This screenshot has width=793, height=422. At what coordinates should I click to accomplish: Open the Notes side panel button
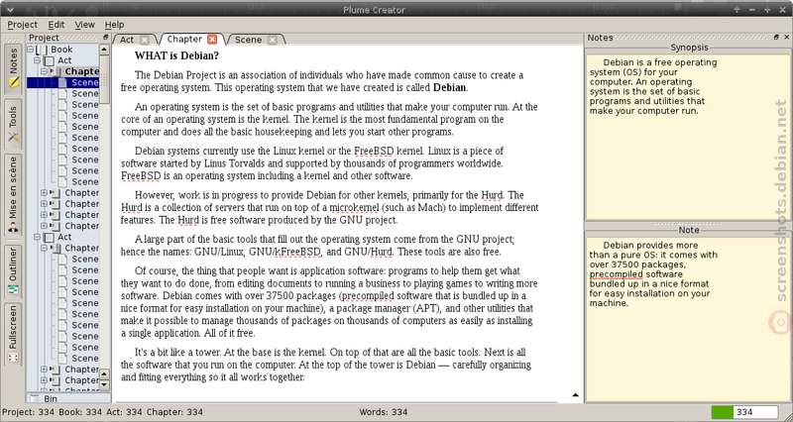click(x=13, y=67)
